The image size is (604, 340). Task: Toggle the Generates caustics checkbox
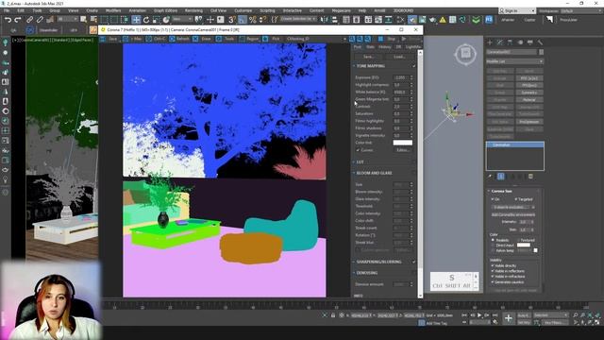point(493,281)
